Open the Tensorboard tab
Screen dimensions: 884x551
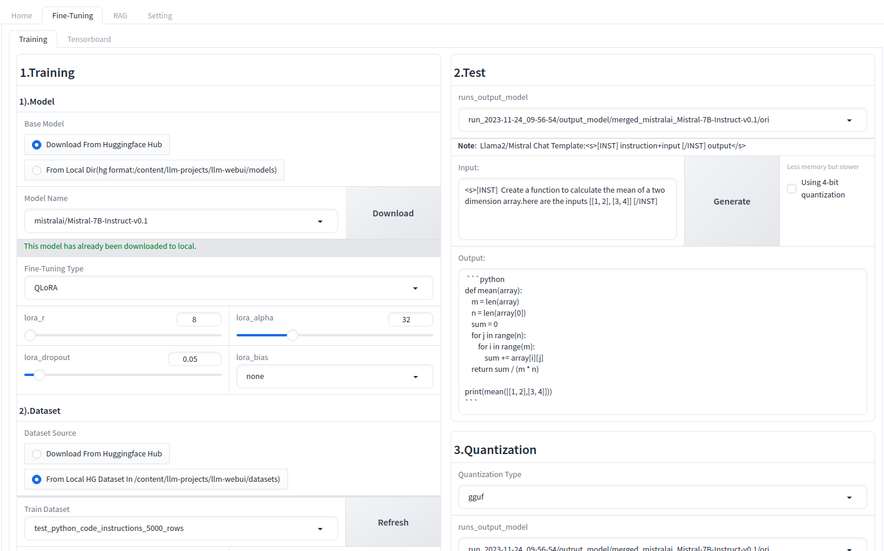pyautogui.click(x=89, y=40)
